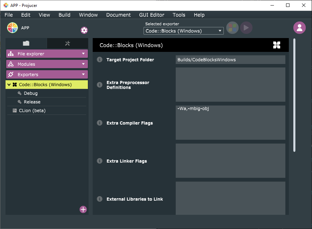Image resolution: width=312 pixels, height=229 pixels.
Task: Maximize the Projucer window
Action: [288, 6]
